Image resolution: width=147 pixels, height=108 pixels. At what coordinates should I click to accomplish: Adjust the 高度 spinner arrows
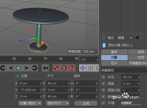coord(139,84)
